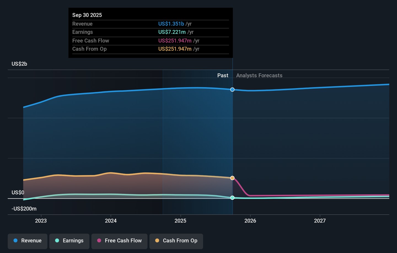Click the "Past" section label
This screenshot has height=253, width=397.
222,75
